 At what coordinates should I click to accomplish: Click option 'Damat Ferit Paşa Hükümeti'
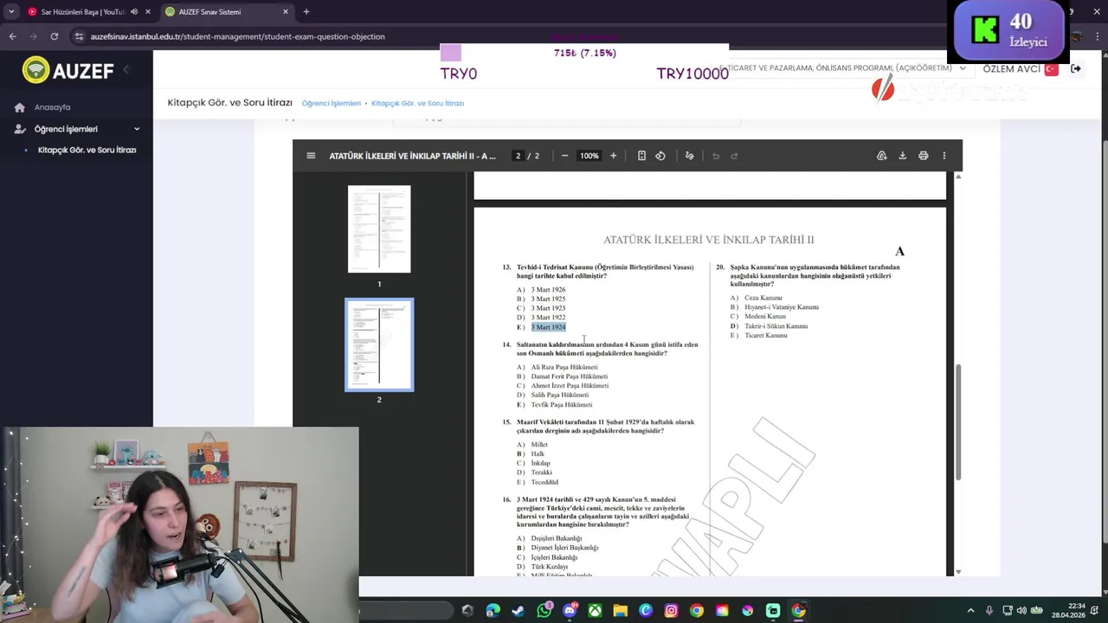[x=570, y=376]
